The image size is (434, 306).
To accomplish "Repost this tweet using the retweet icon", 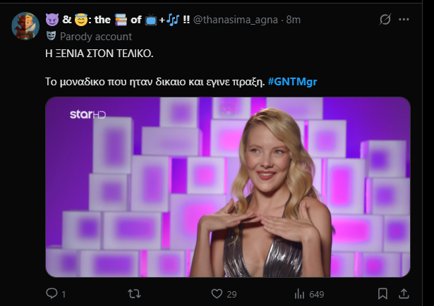I will pos(131,293).
